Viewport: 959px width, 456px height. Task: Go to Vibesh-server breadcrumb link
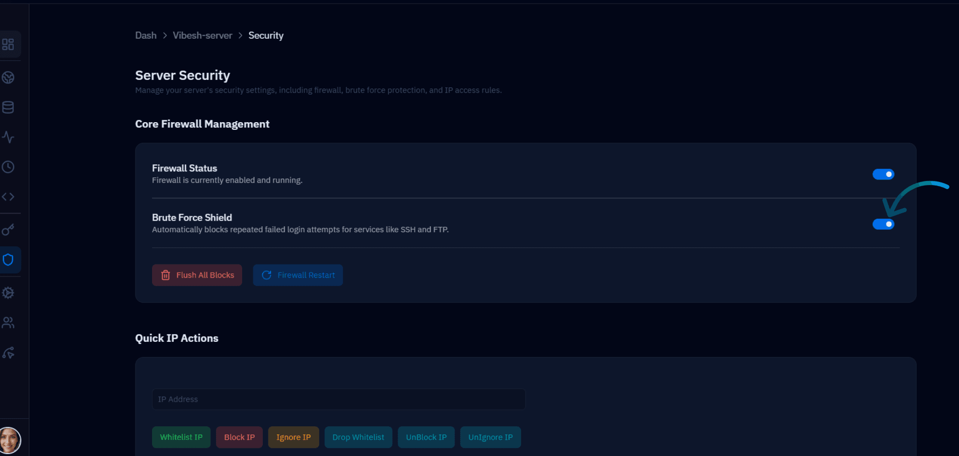pos(202,35)
